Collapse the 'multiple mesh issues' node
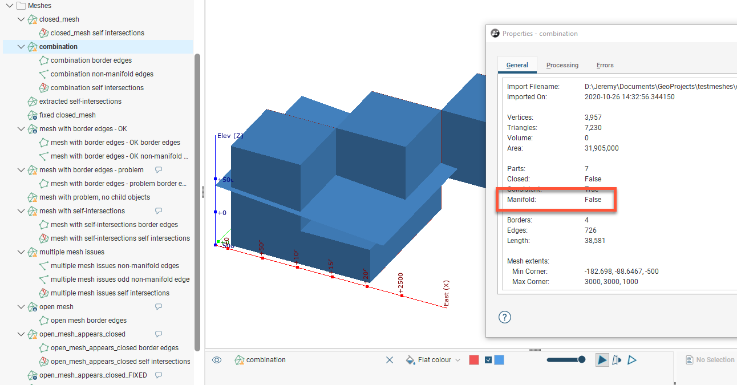The height and width of the screenshot is (385, 737). tap(21, 252)
